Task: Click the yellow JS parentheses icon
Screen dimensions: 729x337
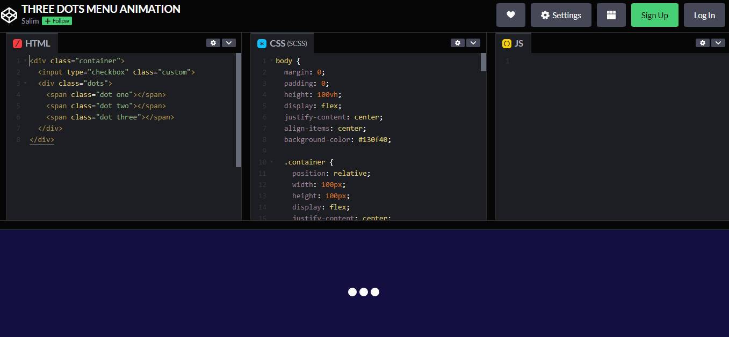Action: point(507,44)
